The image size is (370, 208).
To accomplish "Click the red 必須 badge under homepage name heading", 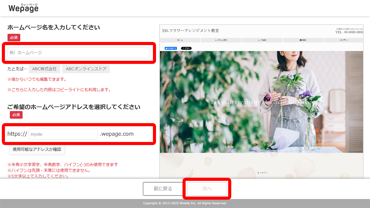I will [14, 37].
